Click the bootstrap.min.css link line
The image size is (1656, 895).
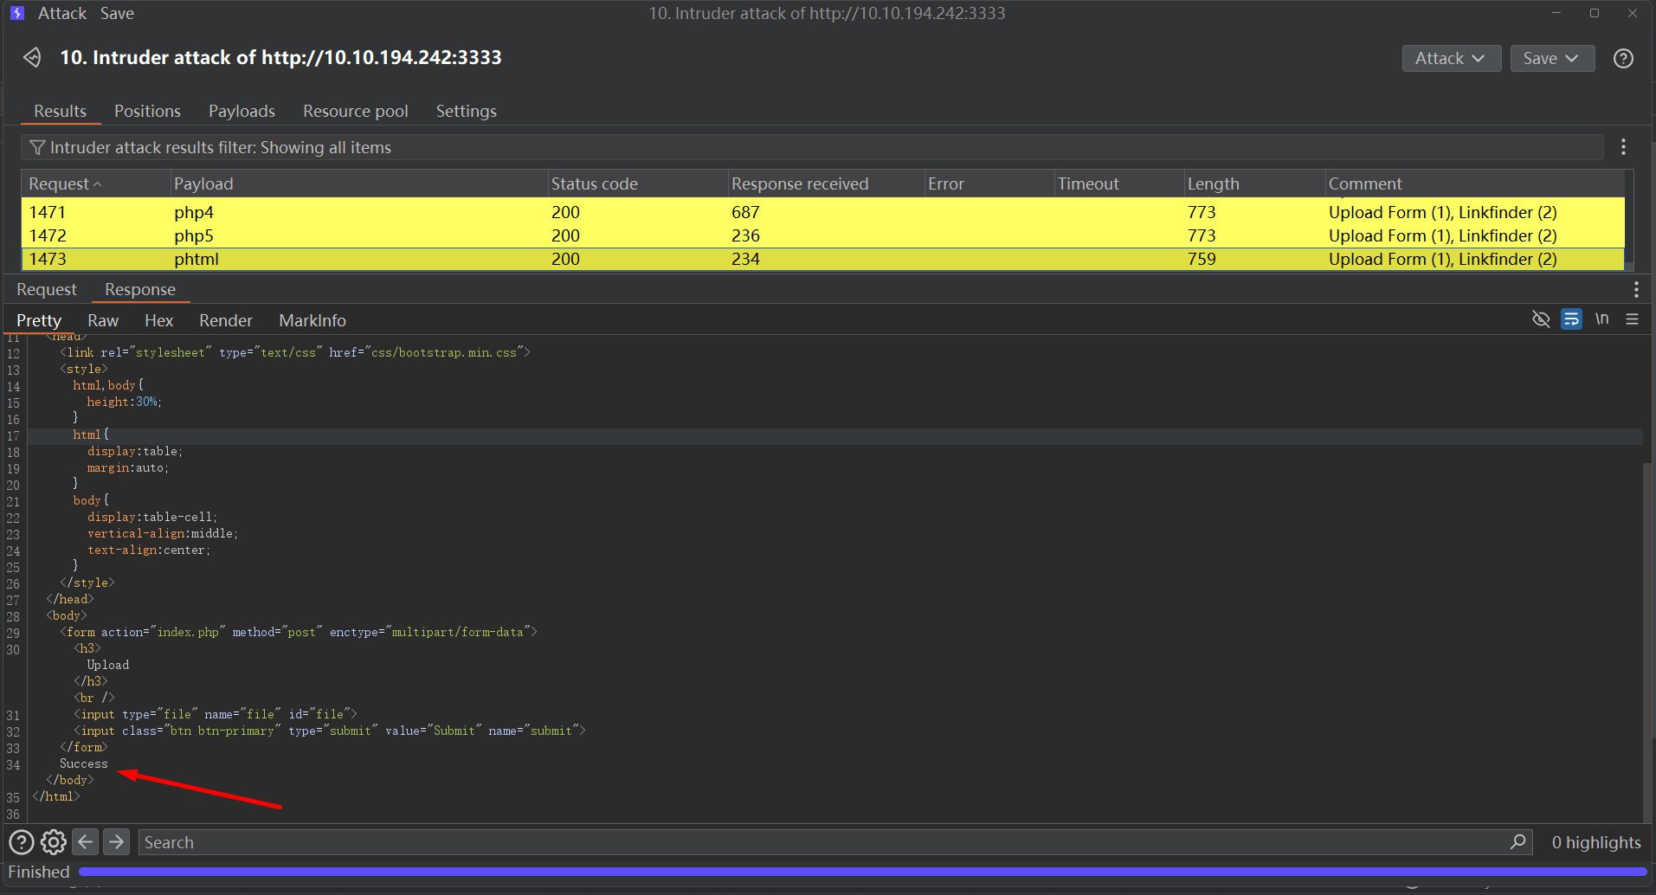294,352
